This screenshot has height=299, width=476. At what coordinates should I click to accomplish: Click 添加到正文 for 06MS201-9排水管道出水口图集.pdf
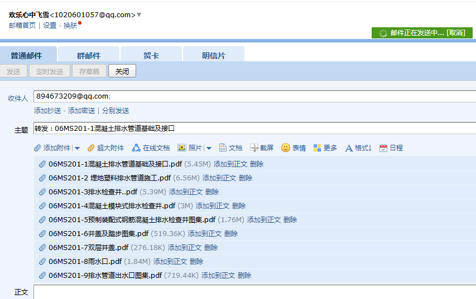coord(218,276)
